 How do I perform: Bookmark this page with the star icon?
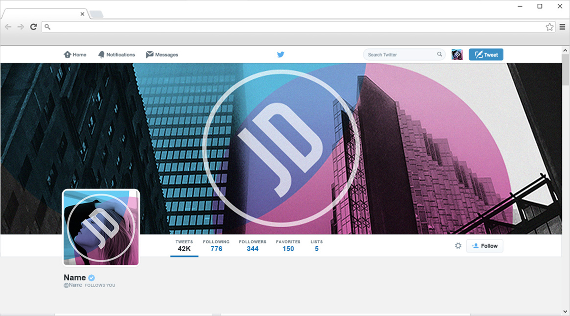[x=550, y=27]
